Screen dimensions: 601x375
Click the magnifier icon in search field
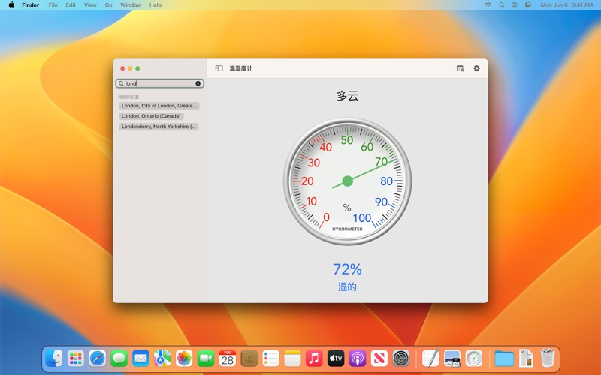pos(121,83)
